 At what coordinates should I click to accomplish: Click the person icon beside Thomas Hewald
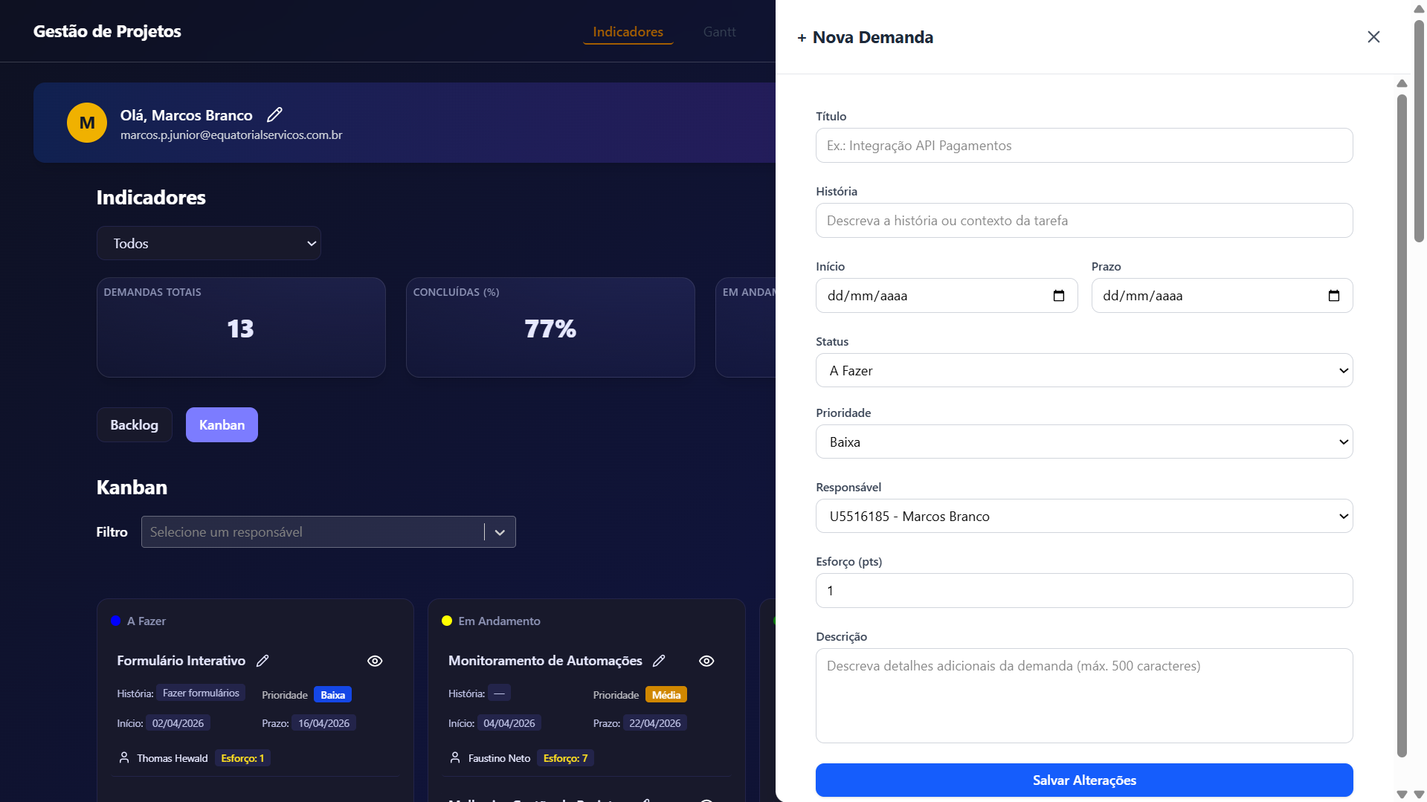124,757
